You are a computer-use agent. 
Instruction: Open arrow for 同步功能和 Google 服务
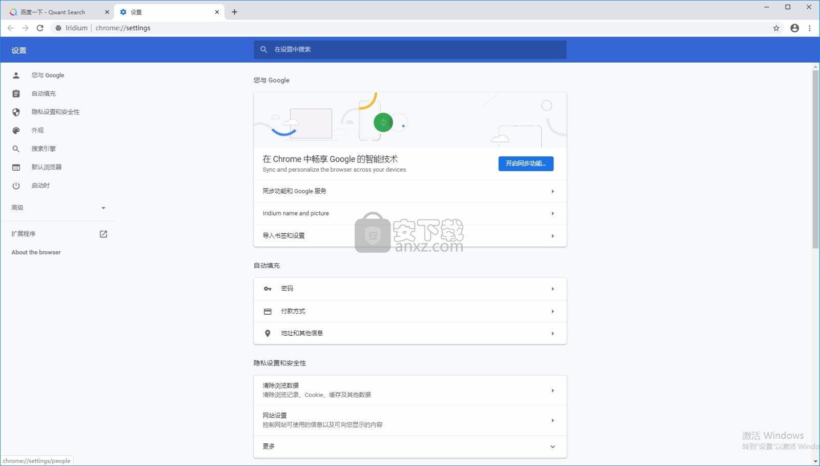(x=552, y=191)
